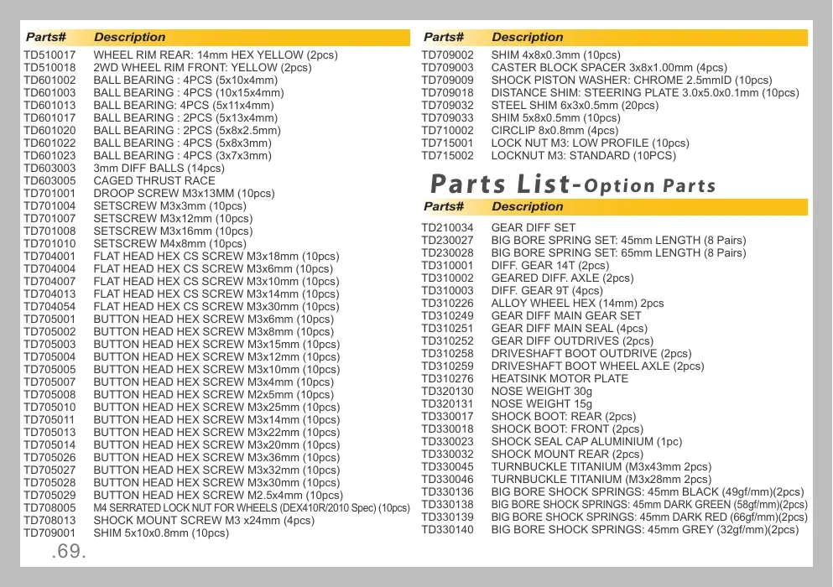The width and height of the screenshot is (833, 587).
Task: Select 'CASTER BLOCK SPACER 3x8x1.00mm (4pcs)'
Action: pos(609,67)
